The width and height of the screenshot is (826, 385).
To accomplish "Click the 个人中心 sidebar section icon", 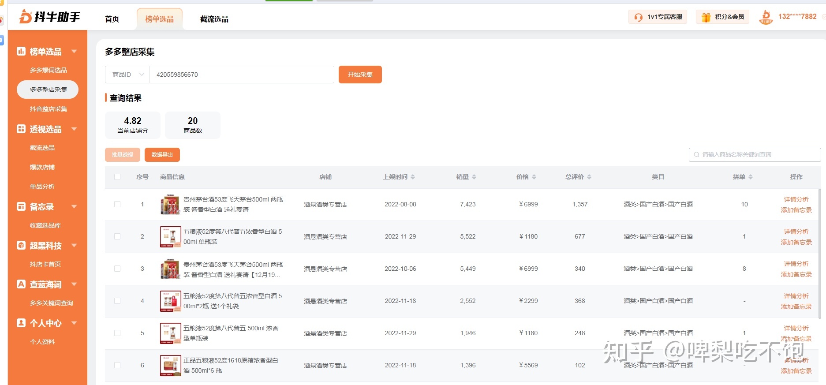I will point(21,323).
